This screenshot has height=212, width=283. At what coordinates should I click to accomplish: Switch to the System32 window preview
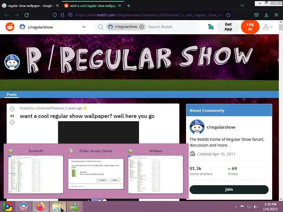[36, 171]
